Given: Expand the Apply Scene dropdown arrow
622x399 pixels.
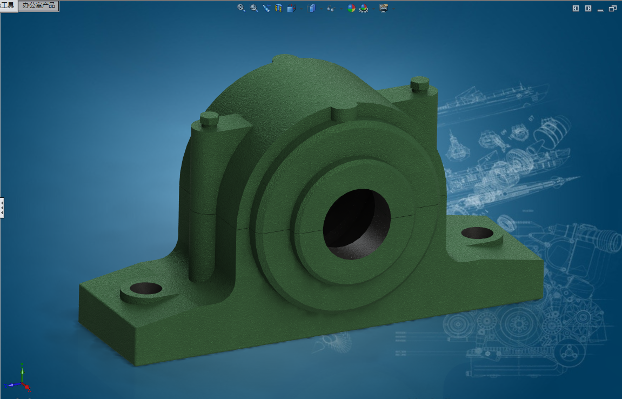Looking at the screenshot, I should click(373, 9).
